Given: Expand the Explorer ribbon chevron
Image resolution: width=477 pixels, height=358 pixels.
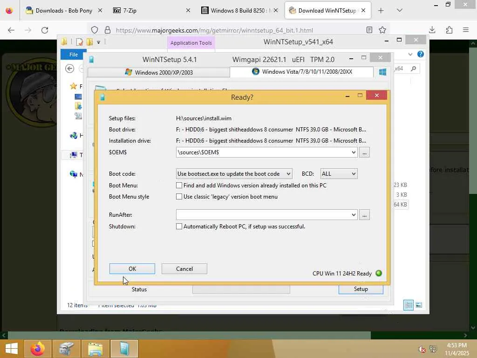Looking at the screenshot, I should tap(410, 55).
